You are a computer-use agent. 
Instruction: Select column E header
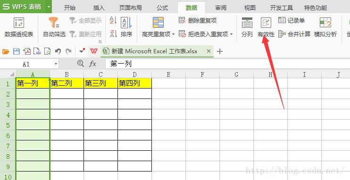coord(168,74)
